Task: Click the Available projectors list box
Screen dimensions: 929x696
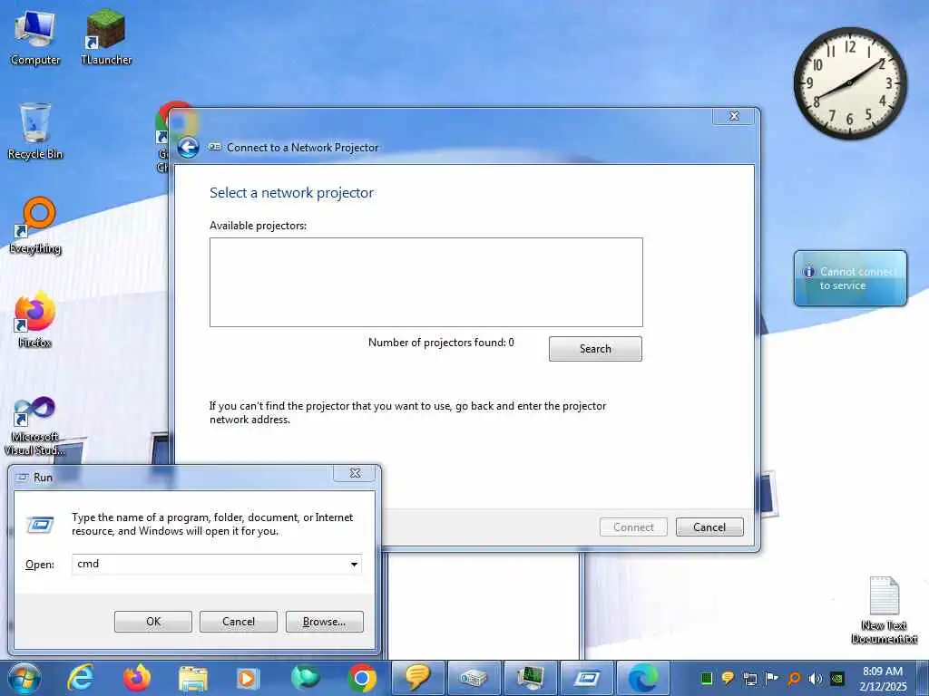Action: pyautogui.click(x=426, y=283)
